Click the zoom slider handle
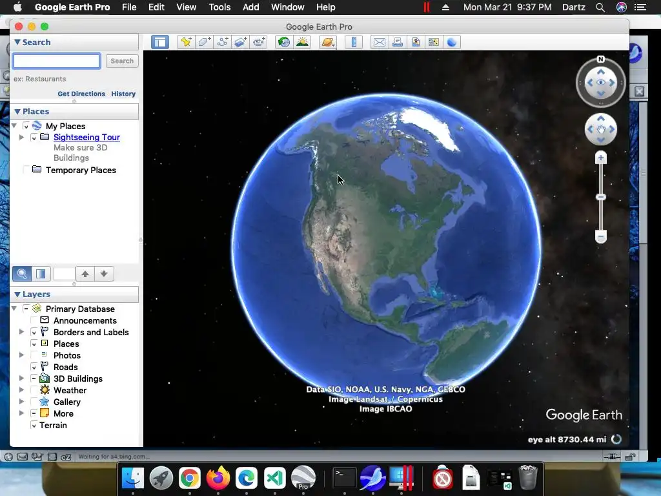 [x=601, y=197]
